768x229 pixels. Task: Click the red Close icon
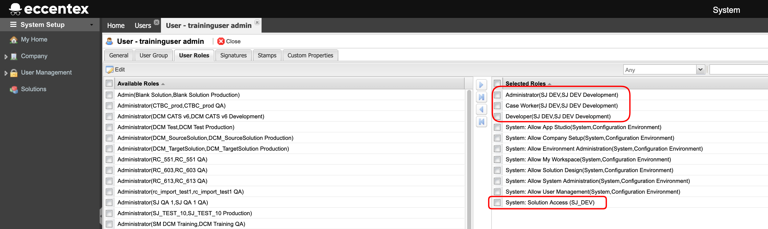(x=221, y=41)
